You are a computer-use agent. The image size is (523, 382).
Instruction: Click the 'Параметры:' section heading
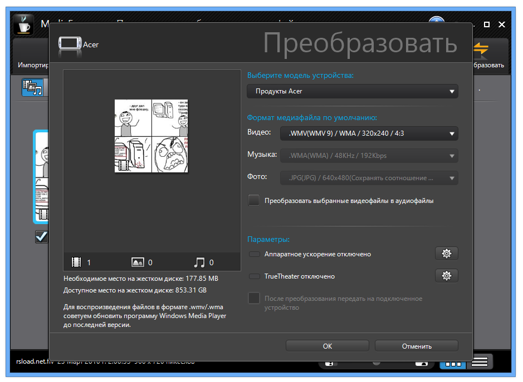(x=268, y=239)
